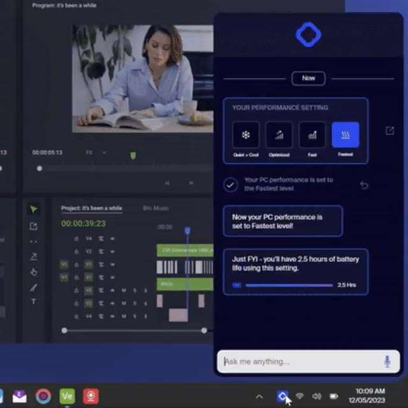Click the Now timeline button
The height and width of the screenshot is (408, 408).
pyautogui.click(x=309, y=78)
